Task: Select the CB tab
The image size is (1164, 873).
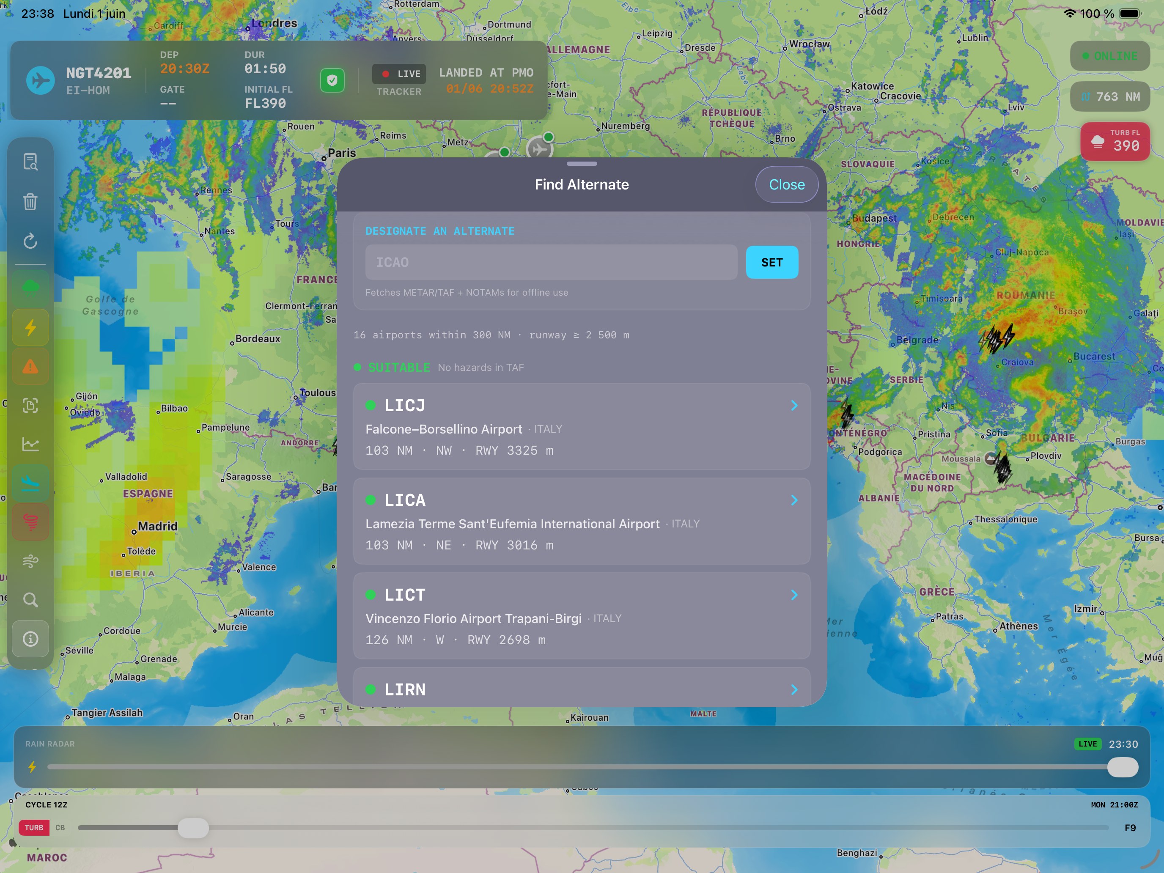Action: pyautogui.click(x=60, y=828)
